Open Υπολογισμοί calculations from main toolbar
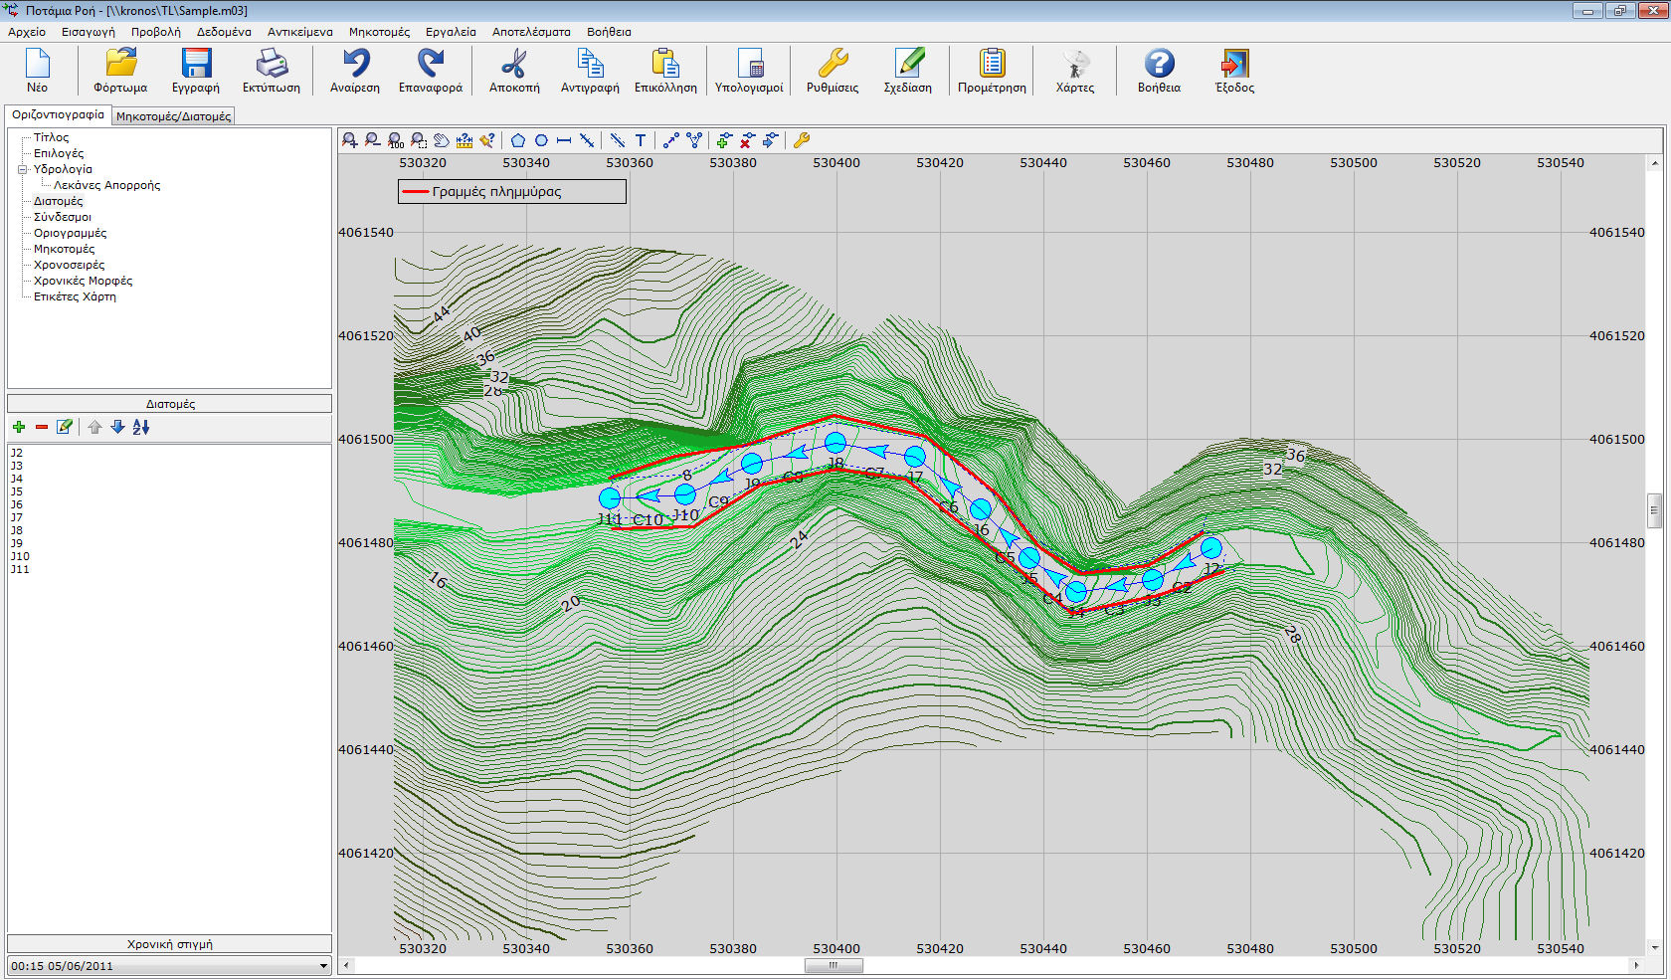The width and height of the screenshot is (1671, 980). pos(749,72)
